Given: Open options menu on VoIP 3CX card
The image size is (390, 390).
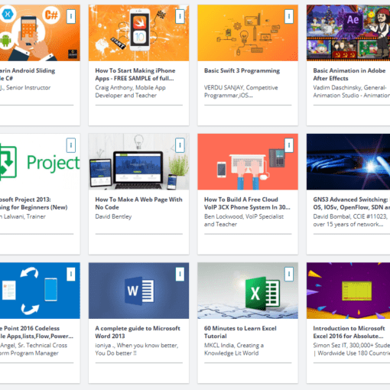Looking at the screenshot, I should tap(289, 145).
